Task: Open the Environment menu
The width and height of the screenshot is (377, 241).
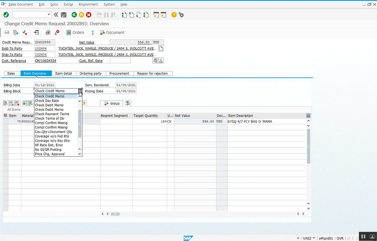Action: pyautogui.click(x=88, y=4)
